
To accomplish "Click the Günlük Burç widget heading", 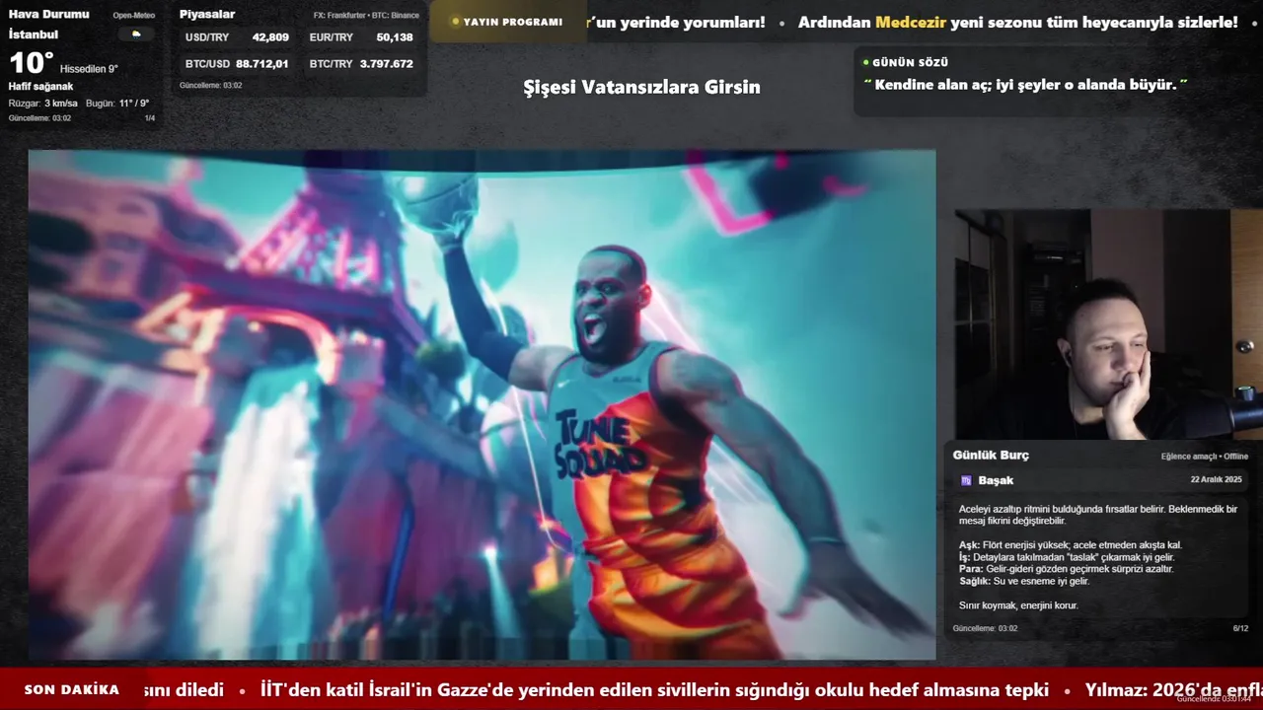I will tap(991, 456).
